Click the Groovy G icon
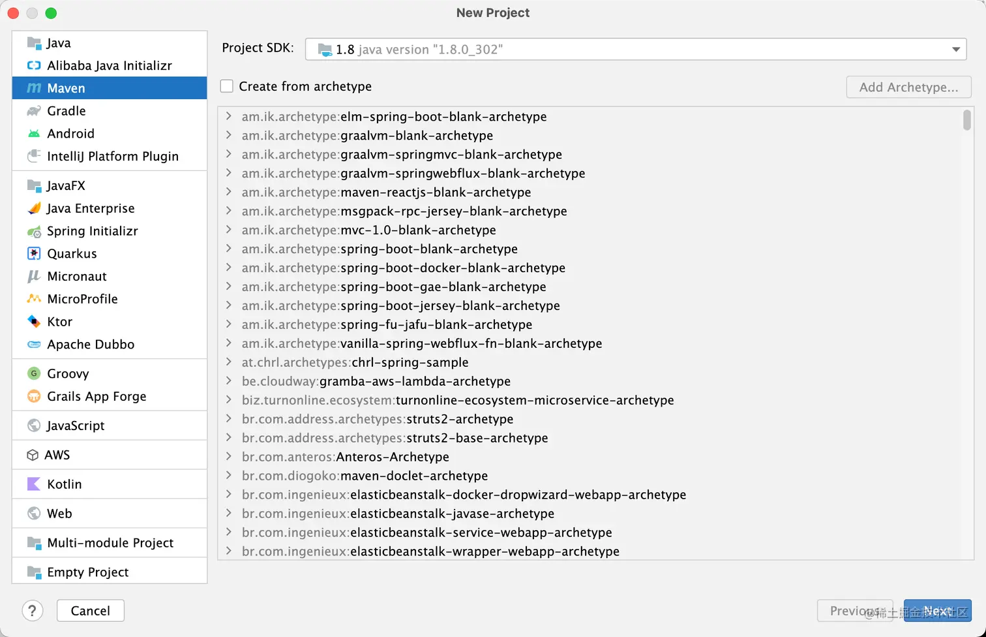 point(34,373)
